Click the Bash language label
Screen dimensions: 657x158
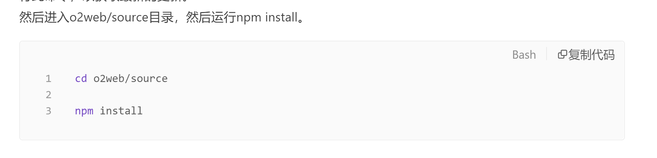click(x=524, y=55)
